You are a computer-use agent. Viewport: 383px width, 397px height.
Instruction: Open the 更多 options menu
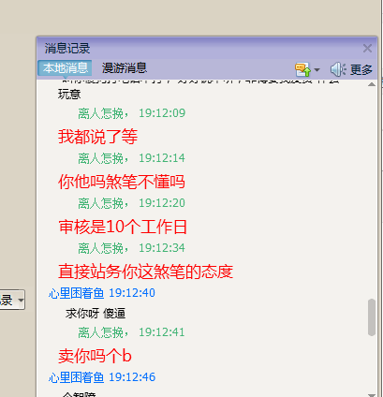click(x=361, y=69)
